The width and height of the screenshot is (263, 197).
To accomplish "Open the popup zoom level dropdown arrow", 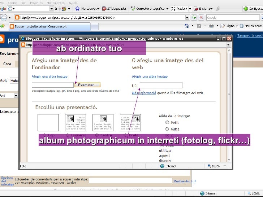I will tap(225, 166).
